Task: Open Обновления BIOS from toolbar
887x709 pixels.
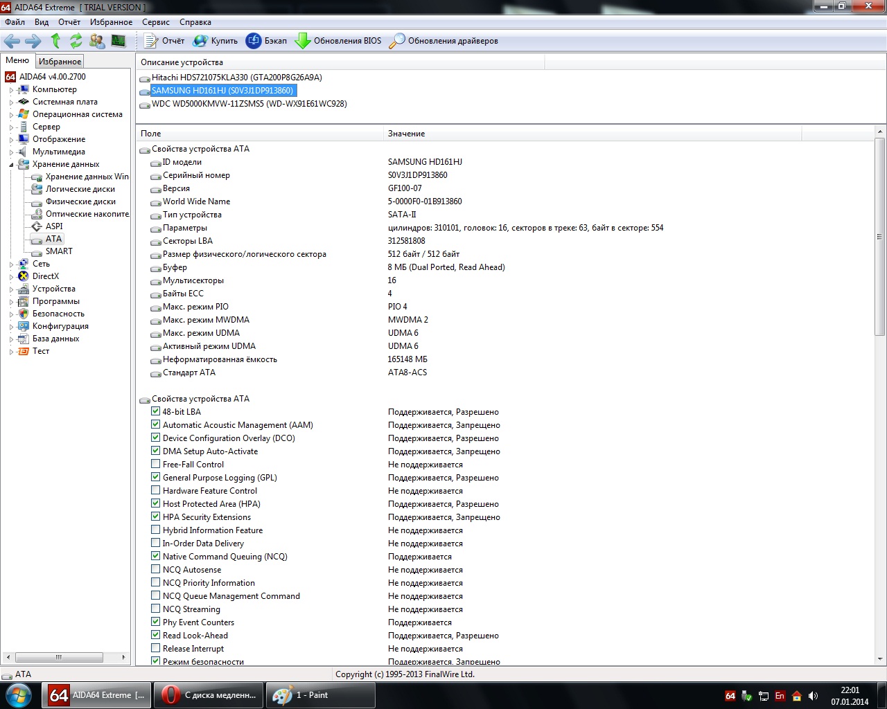Action: pyautogui.click(x=338, y=41)
